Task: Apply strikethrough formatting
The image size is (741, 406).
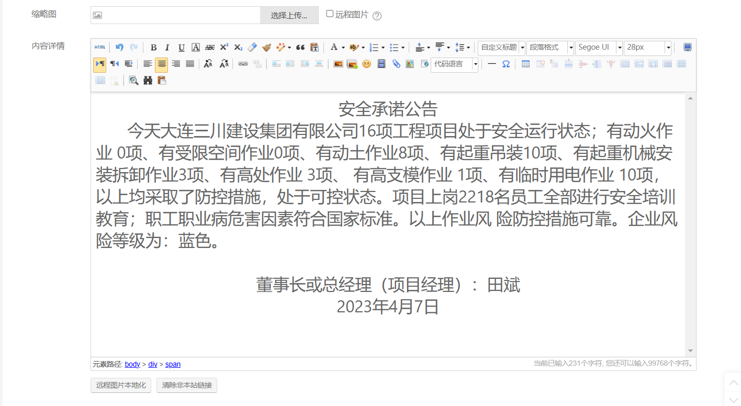Action: (x=210, y=48)
